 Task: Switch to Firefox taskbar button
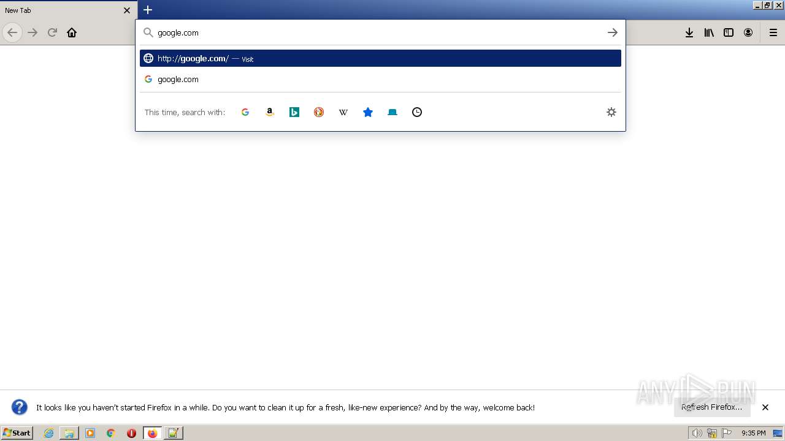coord(152,433)
